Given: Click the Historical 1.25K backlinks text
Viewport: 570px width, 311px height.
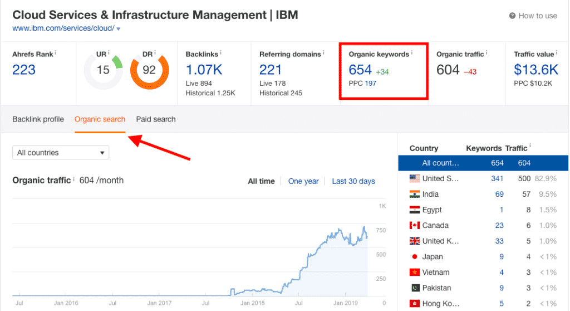Looking at the screenshot, I should (210, 93).
